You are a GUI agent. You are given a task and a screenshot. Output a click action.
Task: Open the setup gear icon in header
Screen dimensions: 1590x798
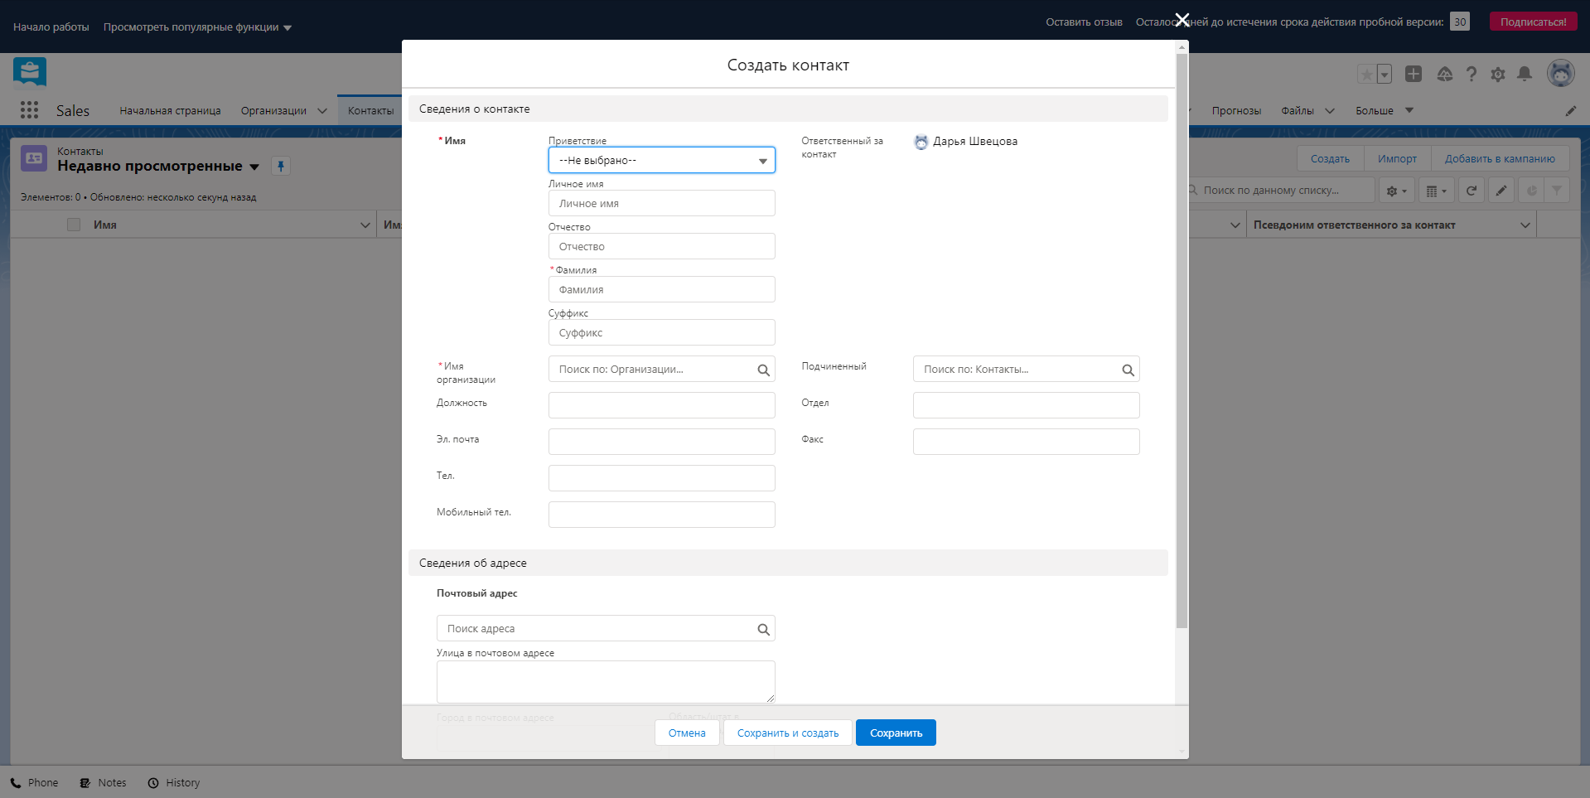point(1498,74)
